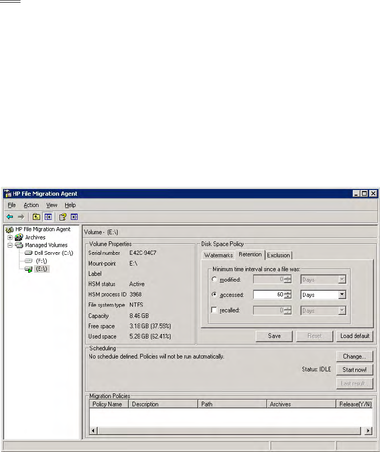Screen dimensions: 380x452
Task: Click the policies list scroll right arrow
Action: coord(368,431)
